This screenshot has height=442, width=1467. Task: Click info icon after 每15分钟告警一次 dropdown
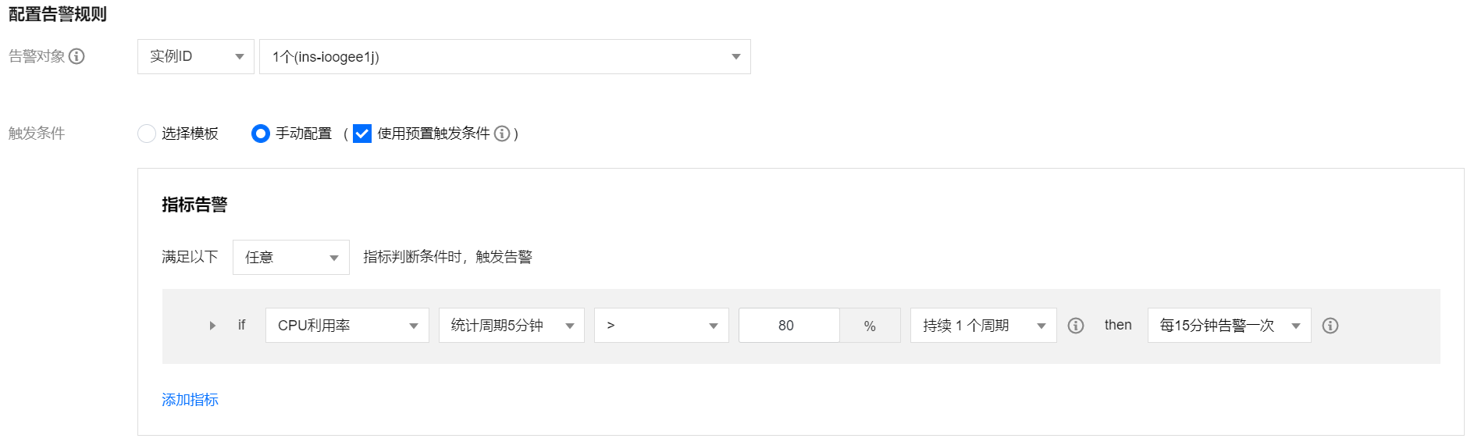1330,326
